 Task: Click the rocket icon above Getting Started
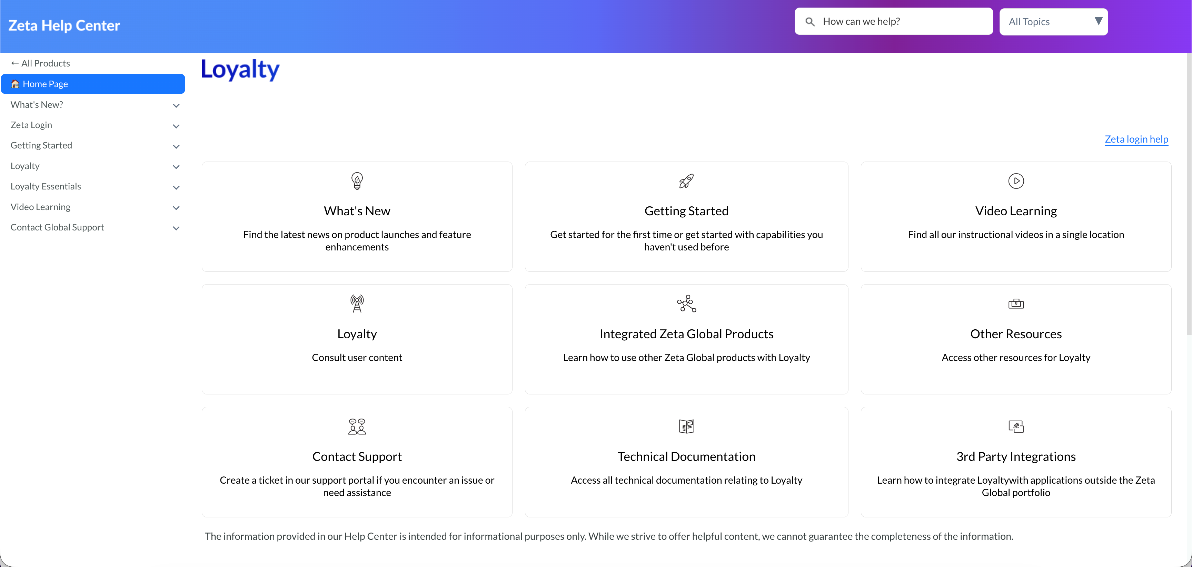[x=686, y=181]
